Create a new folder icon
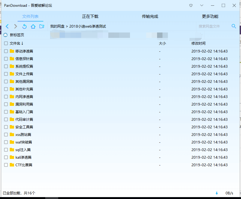Screen dimensions: 241x199 pyautogui.click(x=42, y=26)
